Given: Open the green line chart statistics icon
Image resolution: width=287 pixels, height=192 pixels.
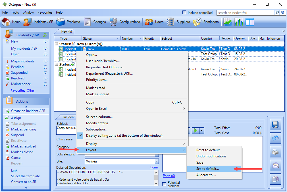Looking at the screenshot, I should point(228,22).
